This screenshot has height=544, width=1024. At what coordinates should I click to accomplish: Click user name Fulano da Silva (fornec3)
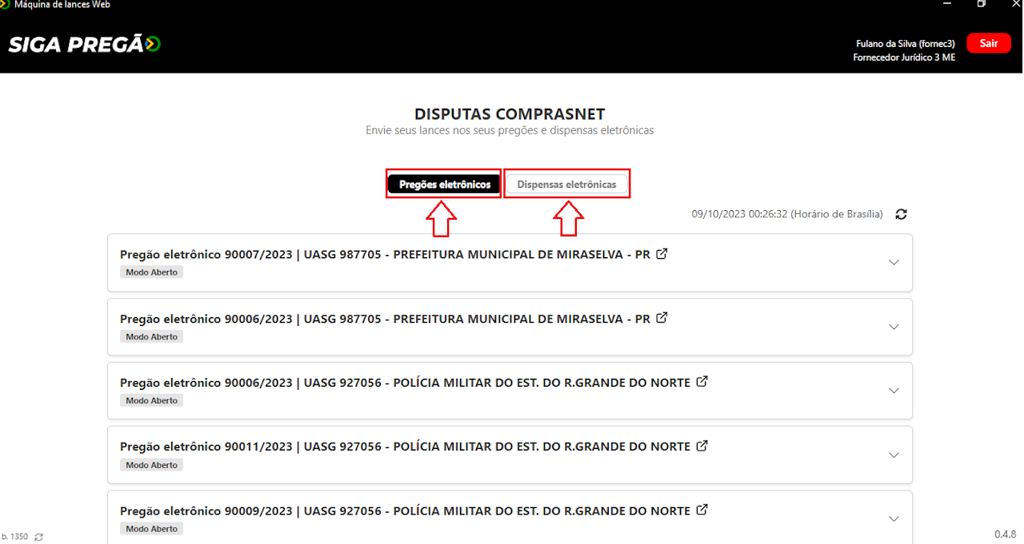tap(904, 44)
